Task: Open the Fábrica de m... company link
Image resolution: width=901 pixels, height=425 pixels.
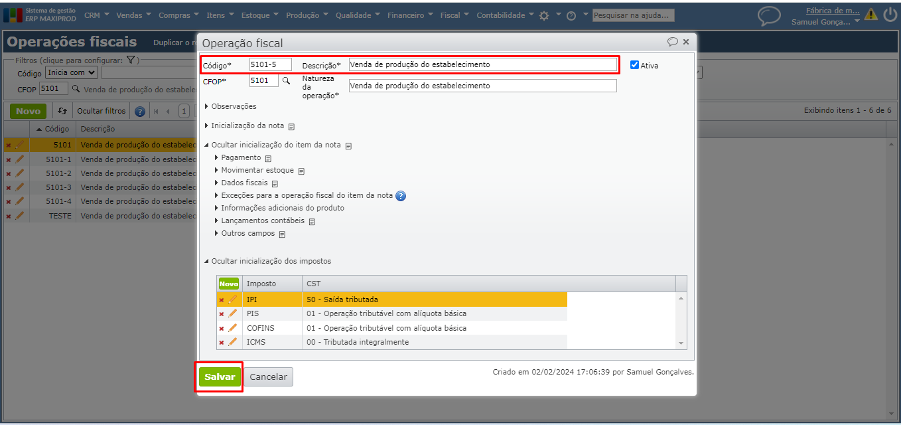Action: tap(833, 11)
